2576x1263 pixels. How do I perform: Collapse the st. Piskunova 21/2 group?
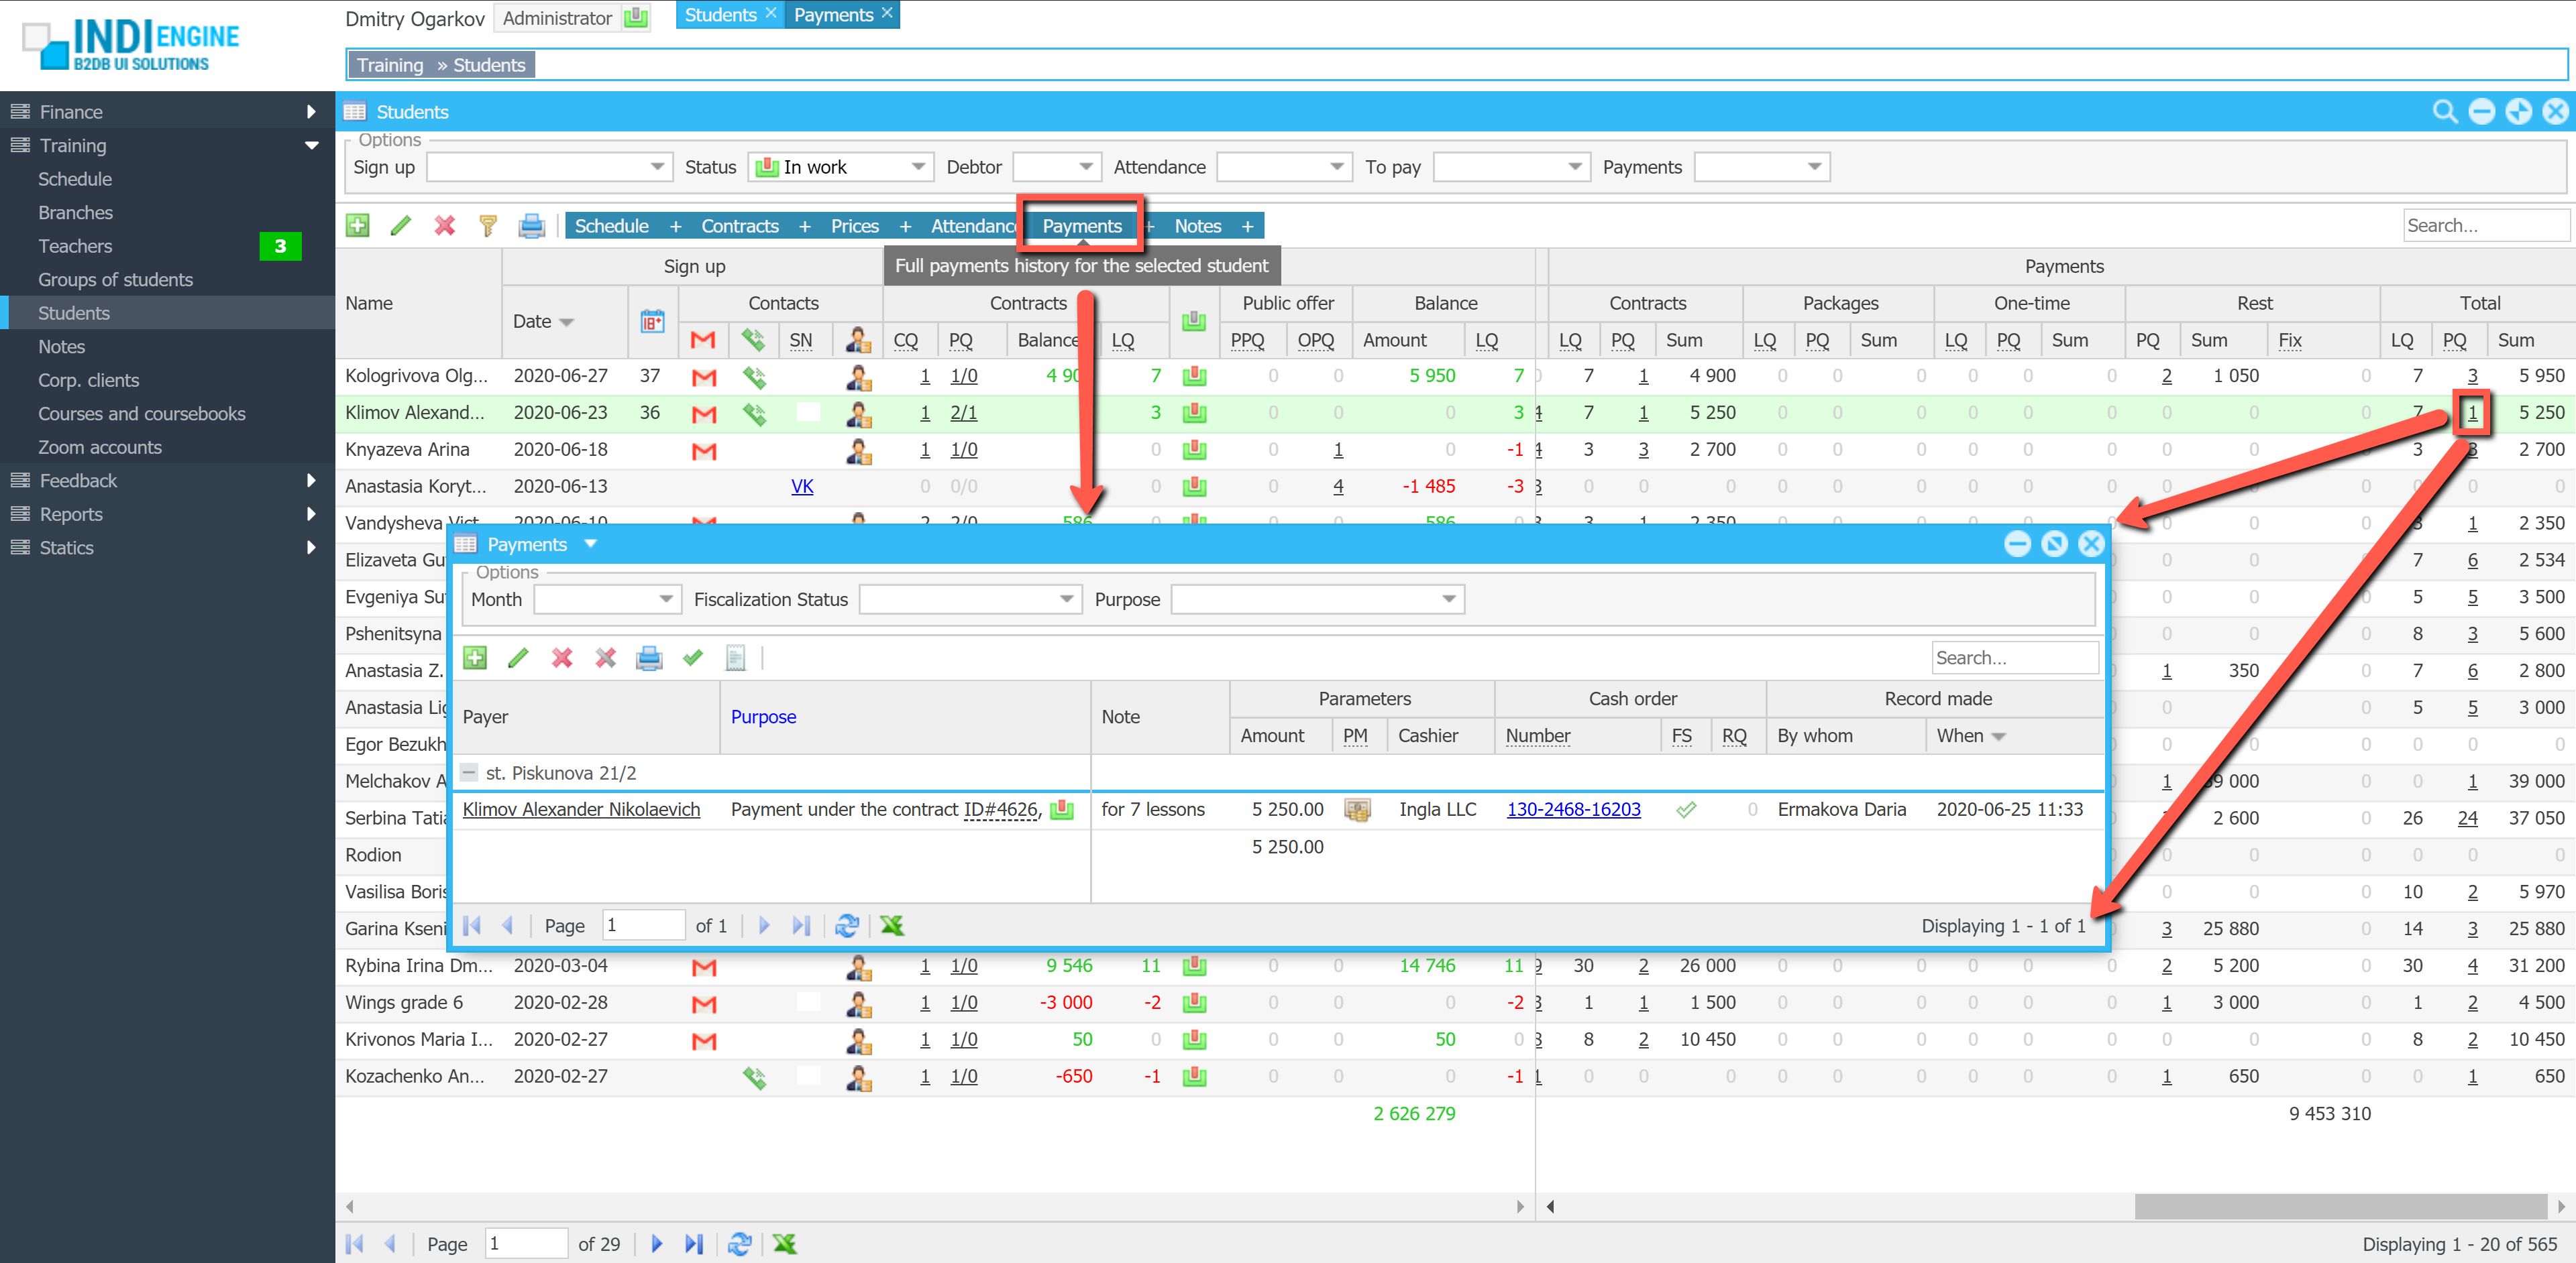pos(469,772)
